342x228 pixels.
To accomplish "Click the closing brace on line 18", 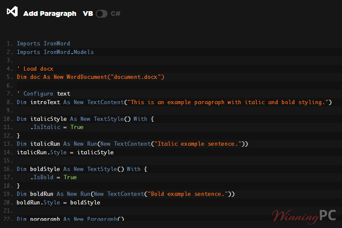I will click(x=18, y=186).
